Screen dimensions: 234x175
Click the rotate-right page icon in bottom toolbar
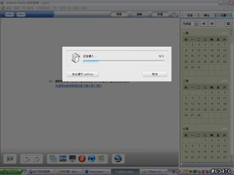[x=37, y=158]
